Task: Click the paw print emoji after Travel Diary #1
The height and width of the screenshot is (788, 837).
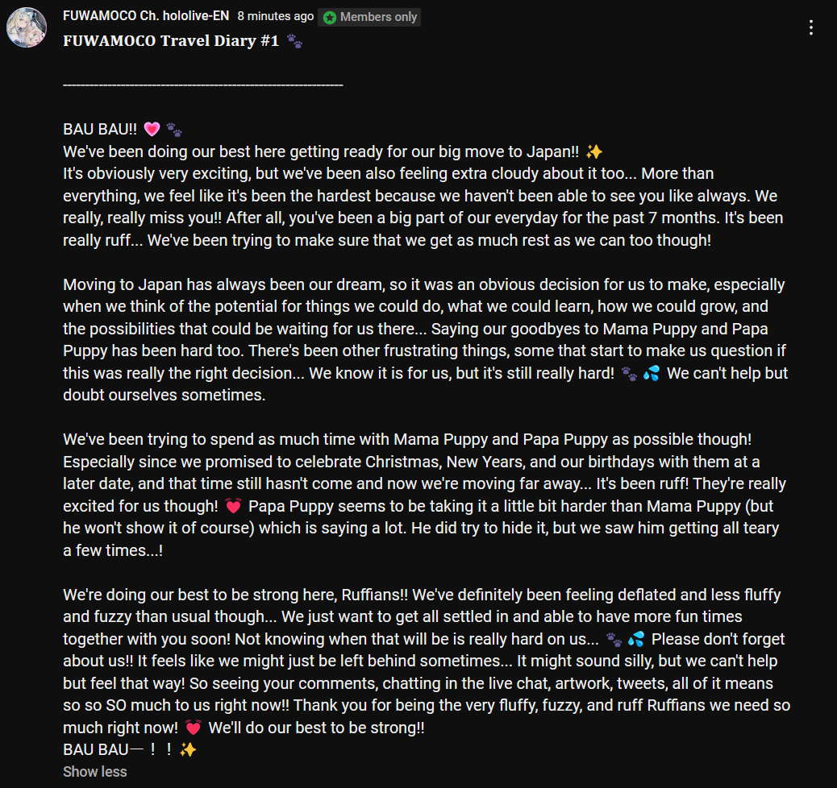Action: pyautogui.click(x=294, y=41)
